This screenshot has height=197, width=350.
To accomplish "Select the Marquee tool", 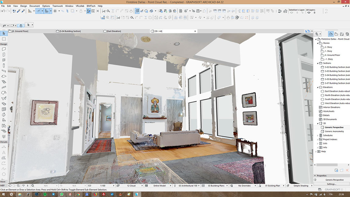I will pyautogui.click(x=4, y=39).
